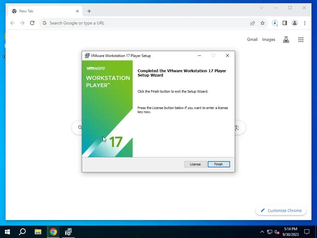Viewport: 317px width, 238px height.
Task: Open the Windows Start menu
Action: pos(7,232)
